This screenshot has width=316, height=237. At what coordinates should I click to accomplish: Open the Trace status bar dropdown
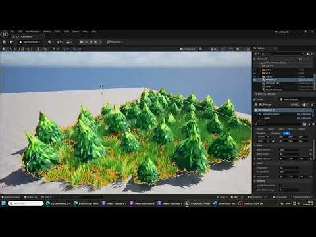coord(222,197)
